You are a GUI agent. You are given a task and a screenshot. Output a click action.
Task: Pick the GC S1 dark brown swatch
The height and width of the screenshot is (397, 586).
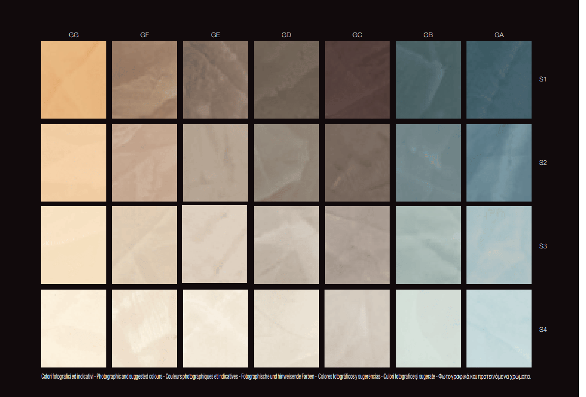[357, 80]
